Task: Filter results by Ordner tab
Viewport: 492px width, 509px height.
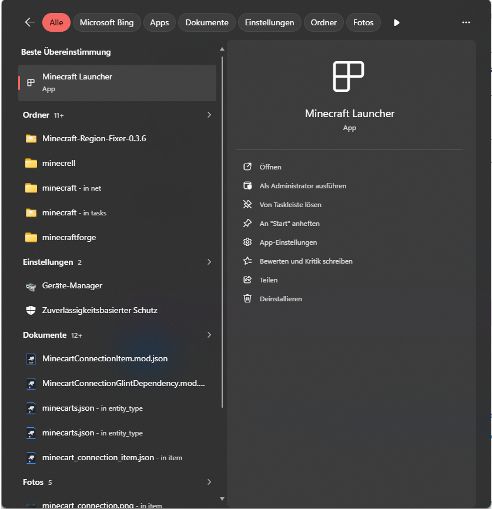Action: coord(324,22)
